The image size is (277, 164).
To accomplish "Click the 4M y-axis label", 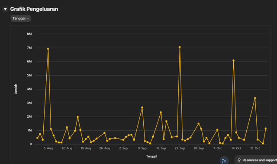I will click(x=29, y=89).
